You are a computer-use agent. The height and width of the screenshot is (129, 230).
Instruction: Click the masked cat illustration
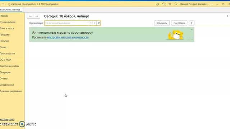175,35
